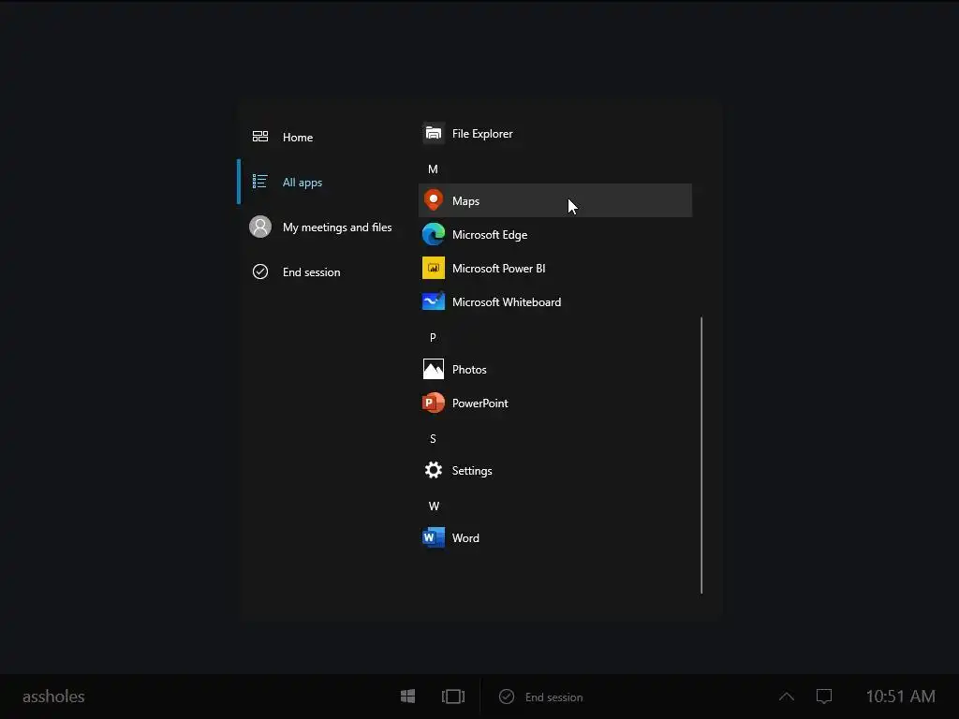The image size is (959, 719).
Task: Select the Home menu label
Action: [297, 138]
